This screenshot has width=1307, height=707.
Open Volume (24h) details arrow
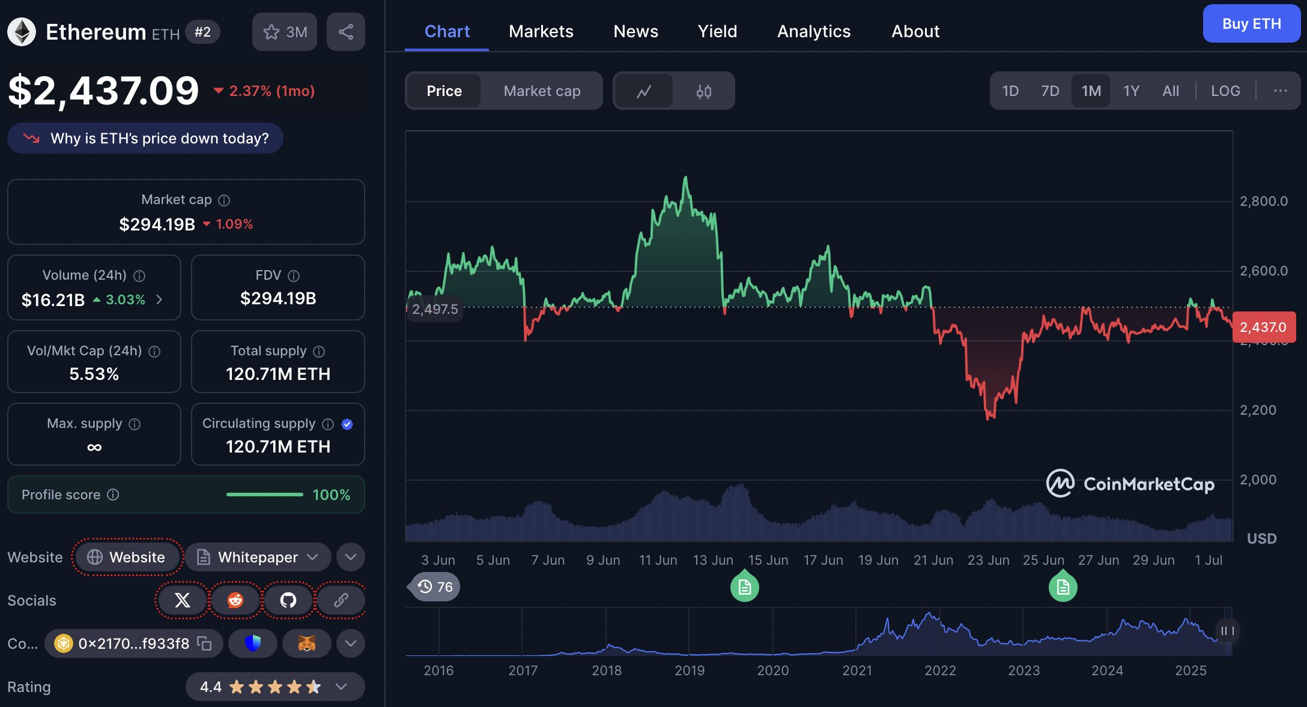pyautogui.click(x=159, y=299)
